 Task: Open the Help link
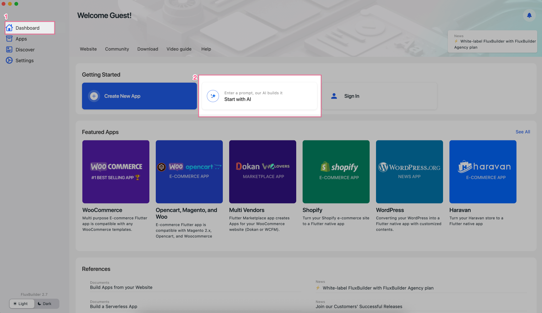pyautogui.click(x=206, y=49)
